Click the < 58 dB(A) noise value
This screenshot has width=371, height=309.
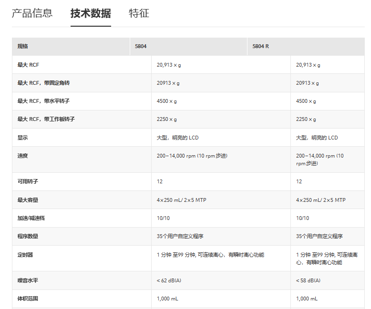click(x=308, y=280)
